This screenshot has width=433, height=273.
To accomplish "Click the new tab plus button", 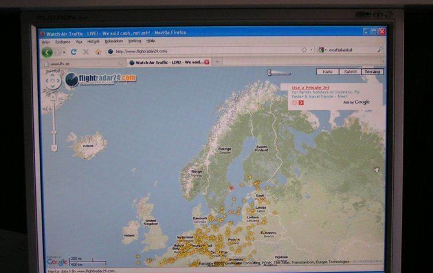I will (217, 62).
